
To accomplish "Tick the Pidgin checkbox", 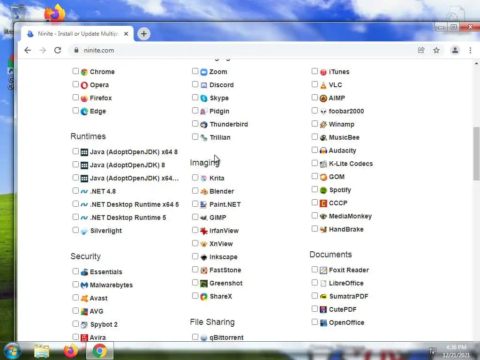I will click(195, 111).
